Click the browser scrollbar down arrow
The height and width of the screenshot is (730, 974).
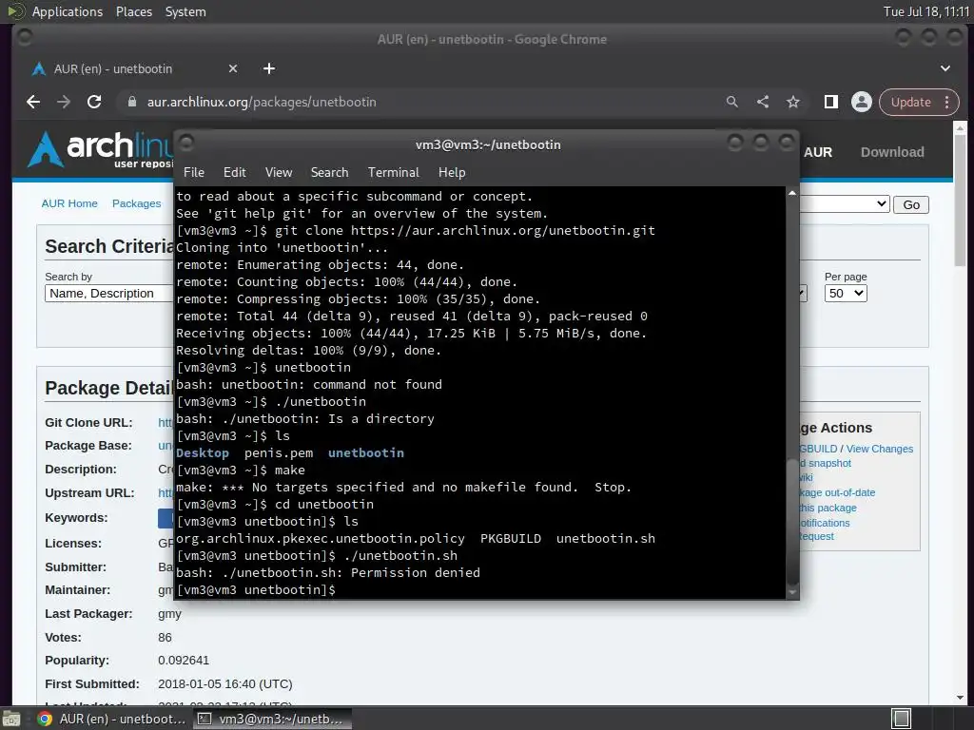pyautogui.click(x=960, y=698)
